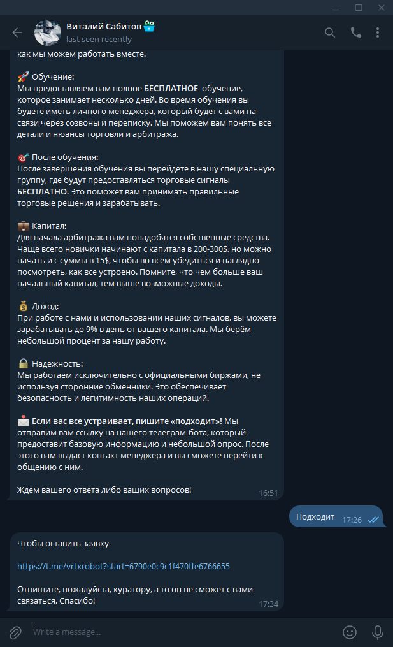393x647 pixels.
Task: Open the three-dot chat menu
Action: [378, 33]
